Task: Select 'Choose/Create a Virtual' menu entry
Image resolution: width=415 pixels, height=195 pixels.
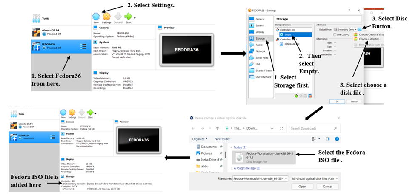Action: (x=369, y=34)
